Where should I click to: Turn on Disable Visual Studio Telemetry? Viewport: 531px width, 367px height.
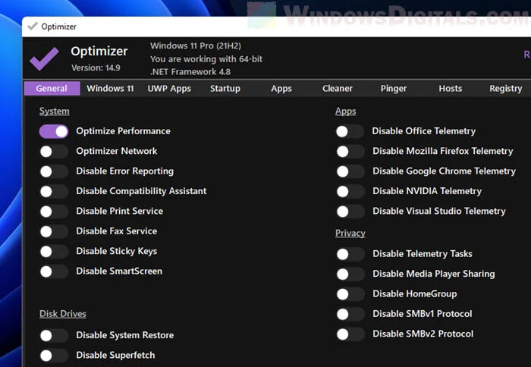(350, 212)
